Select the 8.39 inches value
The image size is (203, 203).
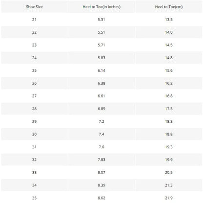click(x=101, y=185)
